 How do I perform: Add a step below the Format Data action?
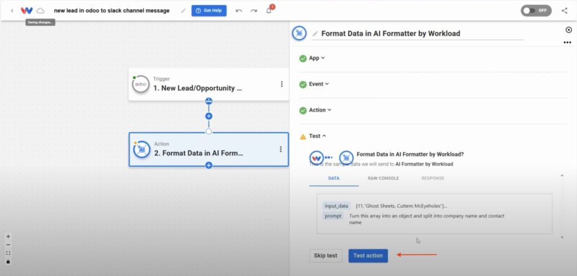coord(208,166)
